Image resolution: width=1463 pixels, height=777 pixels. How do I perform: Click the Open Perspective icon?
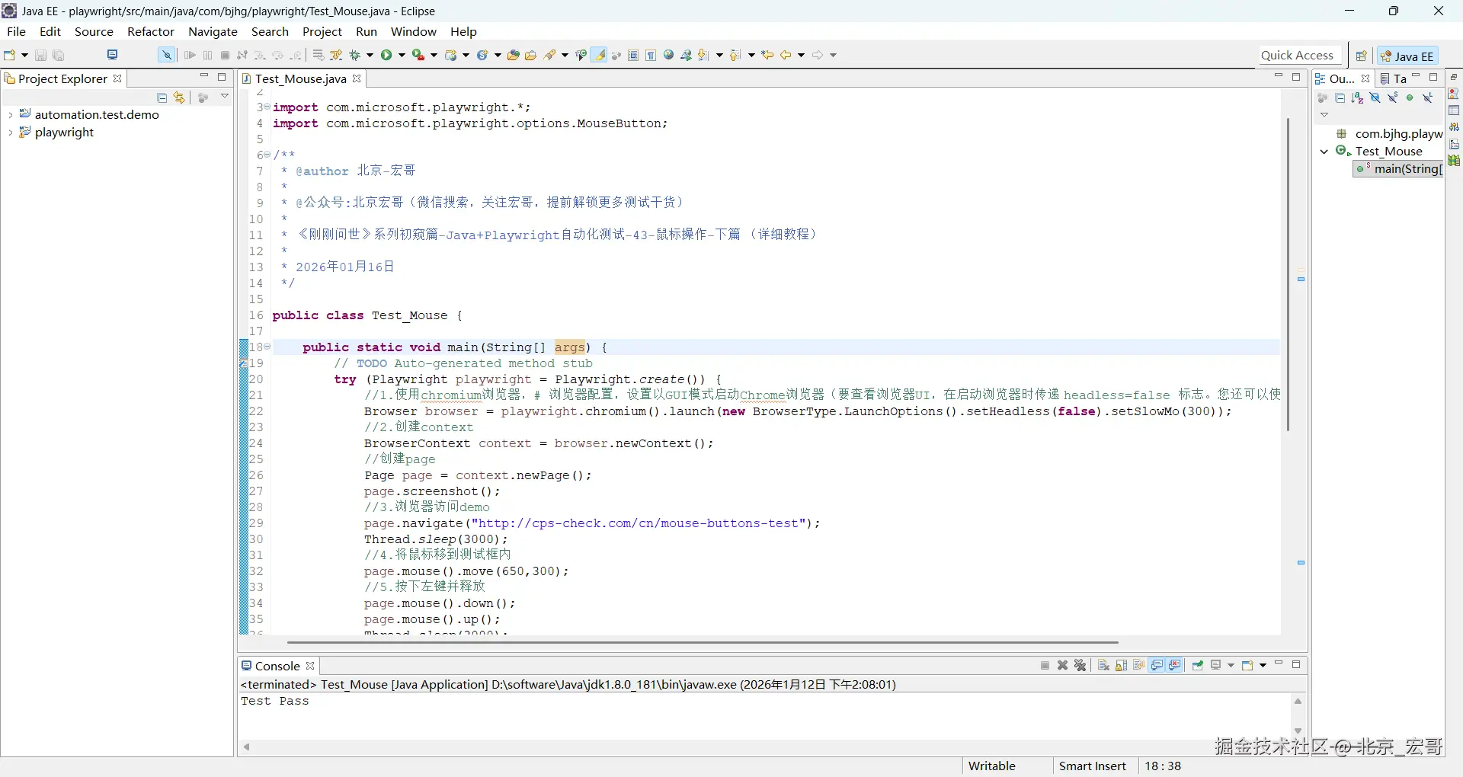1361,56
